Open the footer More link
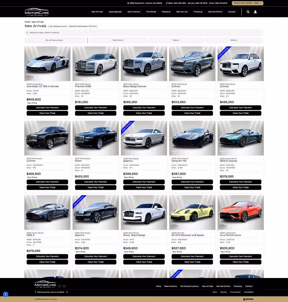The width and height of the screenshot is (288, 302). coord(215,292)
